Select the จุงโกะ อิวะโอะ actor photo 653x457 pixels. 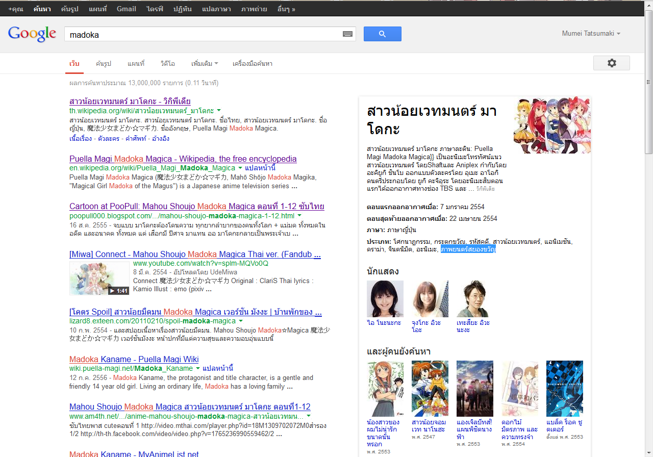pos(430,299)
